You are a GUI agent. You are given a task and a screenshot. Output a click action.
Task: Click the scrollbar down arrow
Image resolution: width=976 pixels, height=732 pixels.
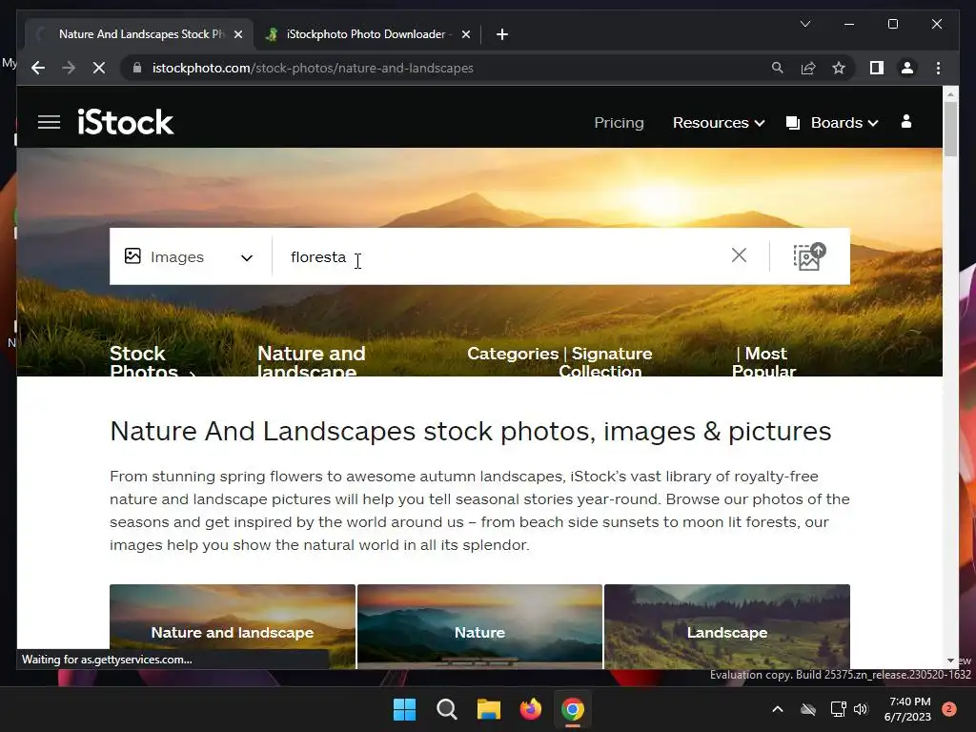(950, 661)
